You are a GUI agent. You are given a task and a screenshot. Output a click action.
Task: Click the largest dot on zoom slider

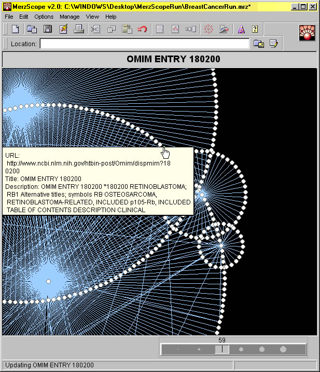[283, 349]
